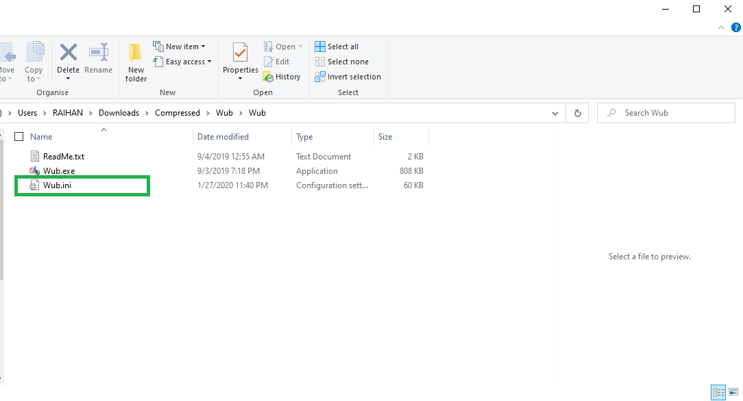This screenshot has height=401, width=743.
Task: Click the ReadMe.txt document icon
Action: pyautogui.click(x=34, y=156)
